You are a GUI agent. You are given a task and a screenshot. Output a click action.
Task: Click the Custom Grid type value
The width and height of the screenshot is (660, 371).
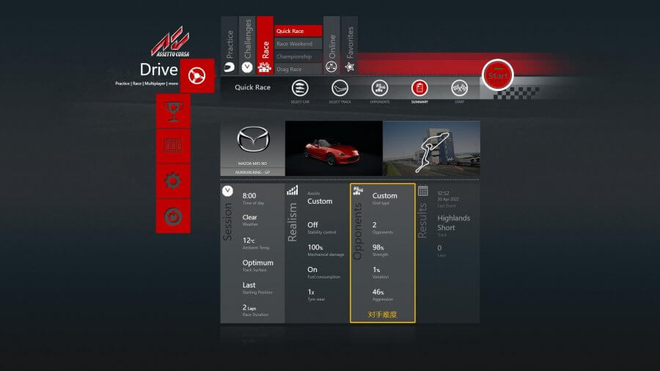pos(385,196)
